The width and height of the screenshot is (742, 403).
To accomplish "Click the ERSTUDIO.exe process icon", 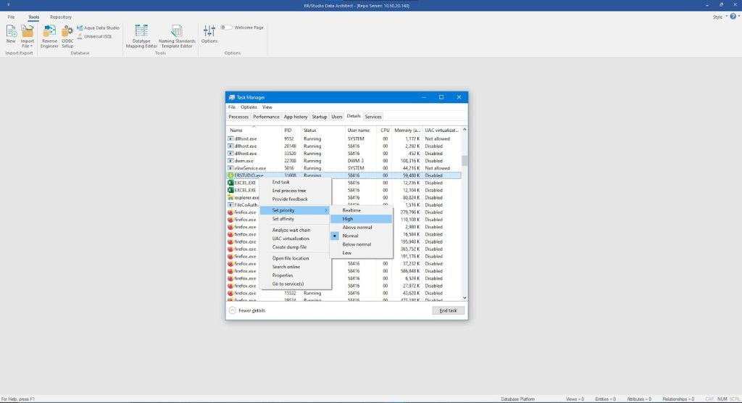I will pos(230,175).
